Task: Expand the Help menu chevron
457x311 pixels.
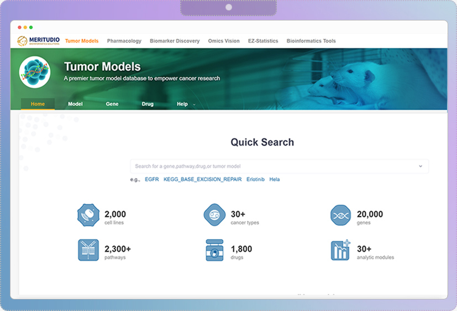Action: pyautogui.click(x=194, y=105)
